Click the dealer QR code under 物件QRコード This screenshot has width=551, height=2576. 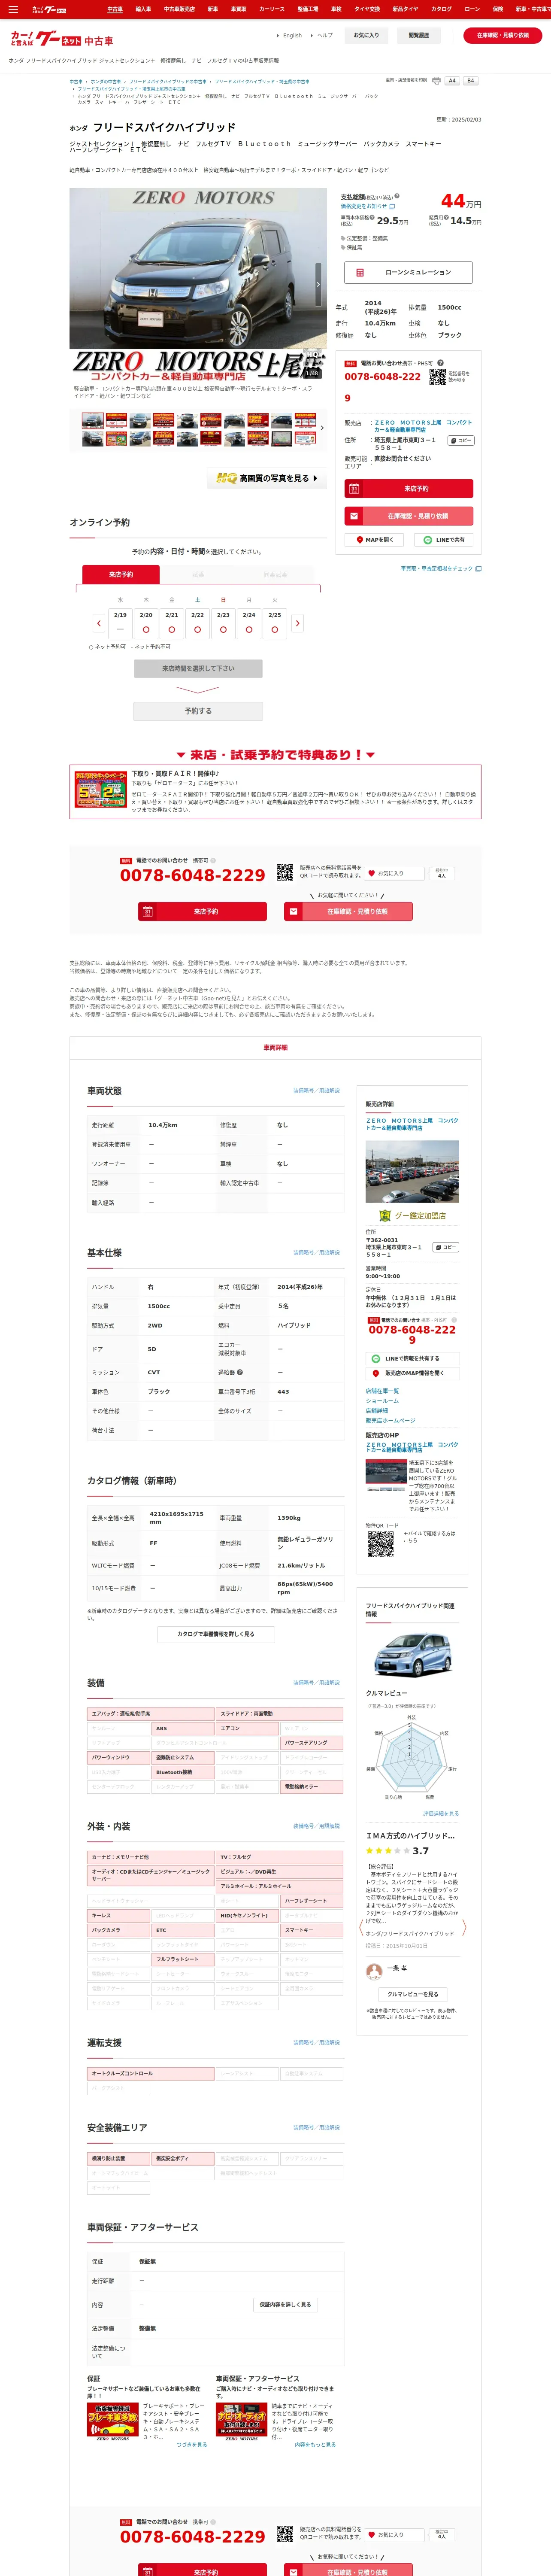point(380,1544)
